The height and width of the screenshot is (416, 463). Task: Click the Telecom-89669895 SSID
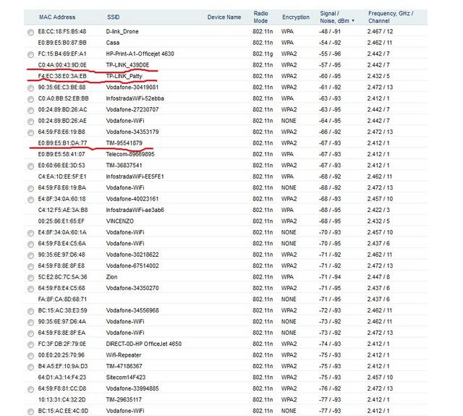click(130, 154)
